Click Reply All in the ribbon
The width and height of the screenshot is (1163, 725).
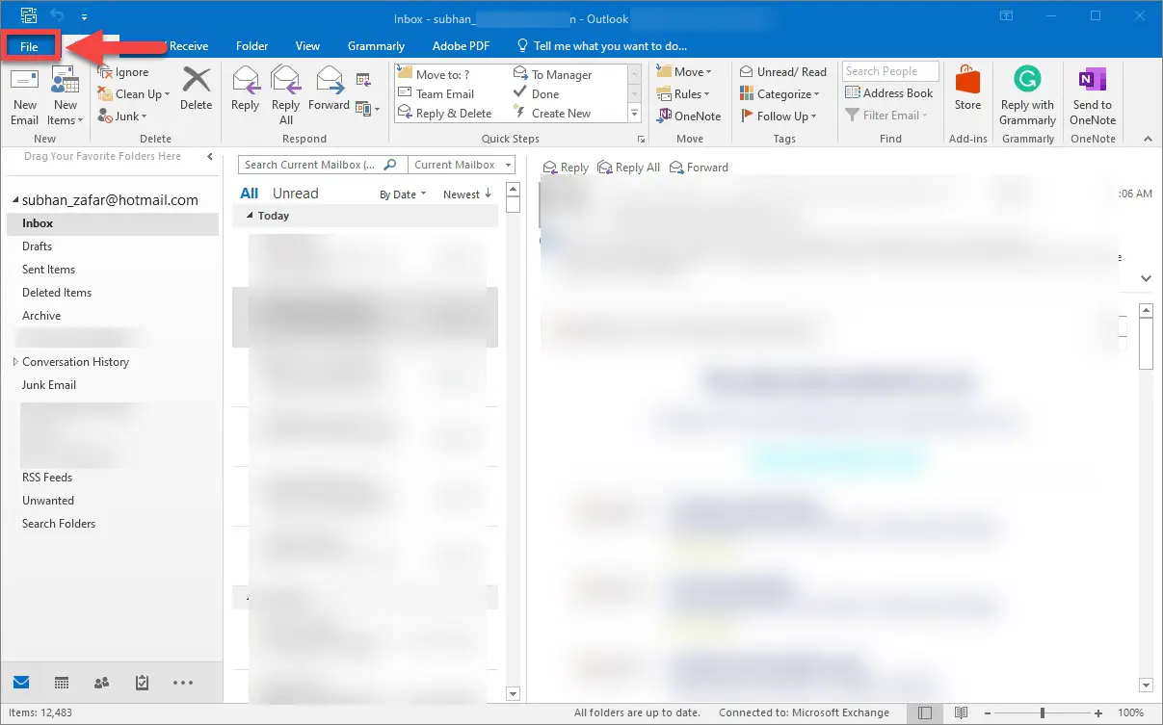pos(286,95)
